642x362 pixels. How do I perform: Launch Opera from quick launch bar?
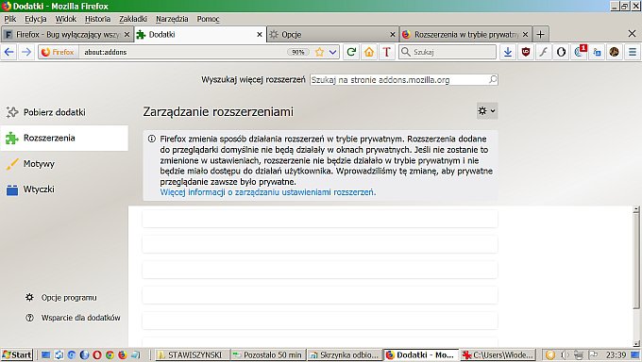click(x=97, y=354)
